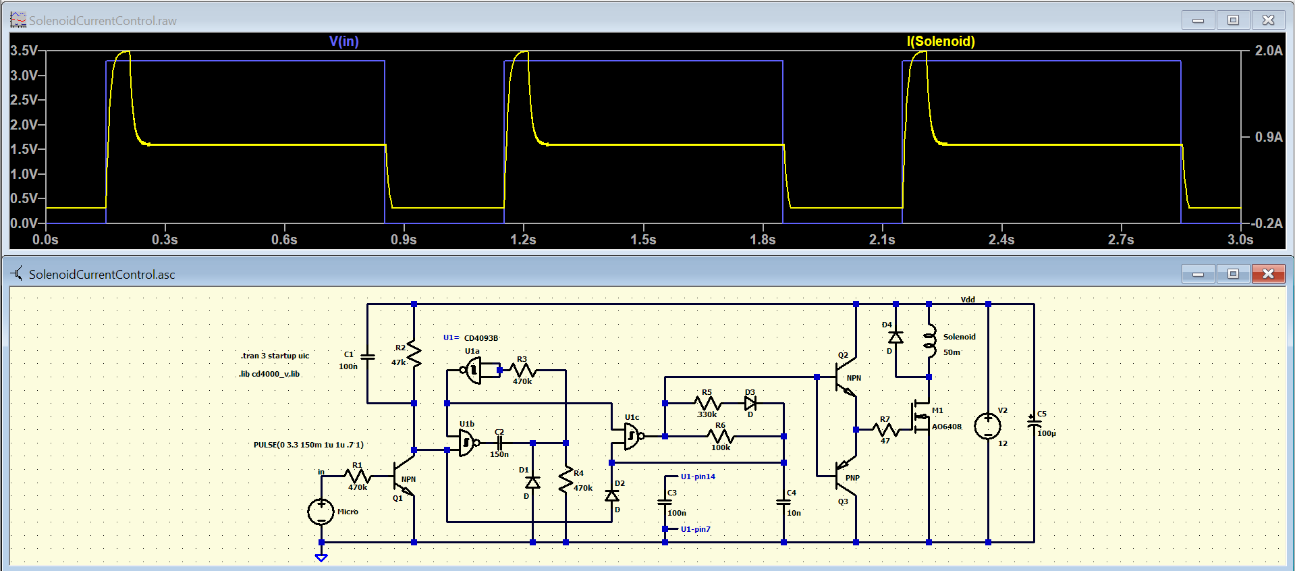Select the R6 100k resistor symbol

[x=721, y=437]
